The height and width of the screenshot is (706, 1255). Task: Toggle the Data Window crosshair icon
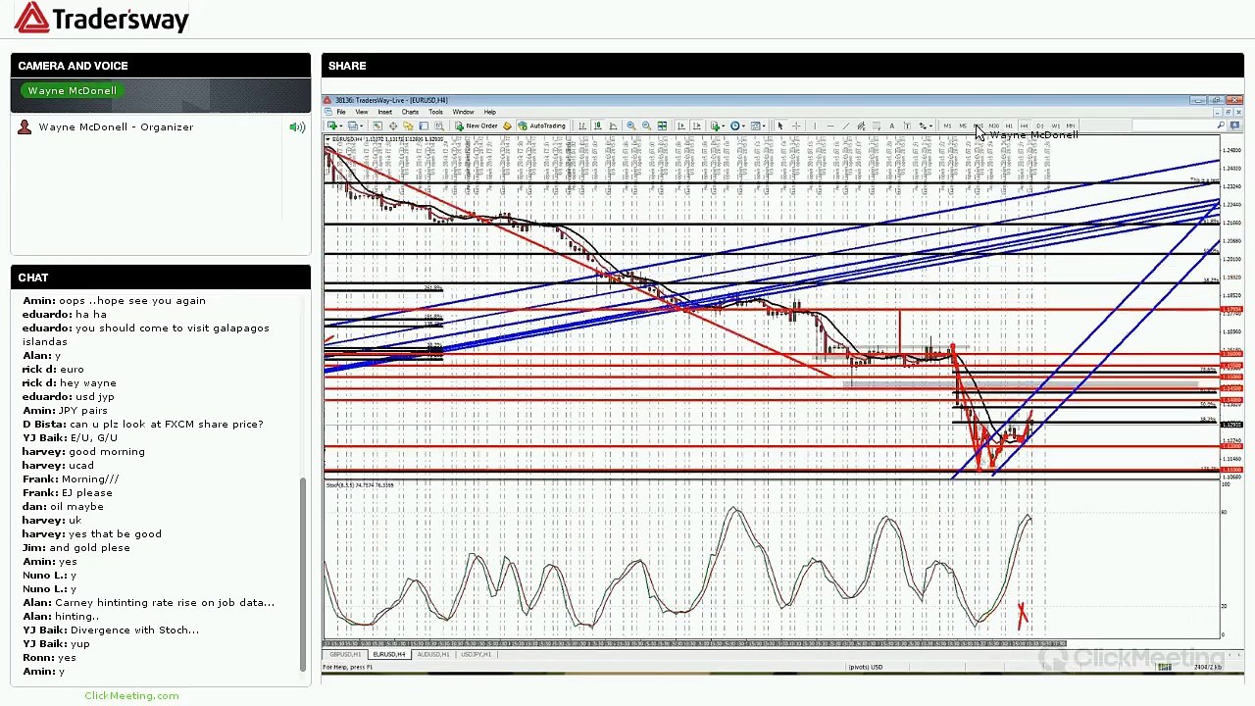point(392,126)
